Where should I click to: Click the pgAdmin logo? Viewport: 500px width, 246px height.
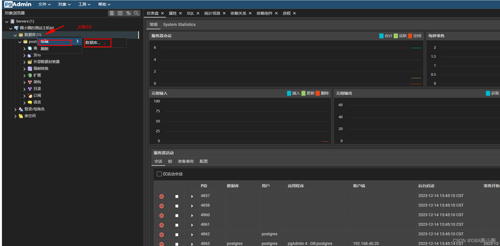[18, 4]
